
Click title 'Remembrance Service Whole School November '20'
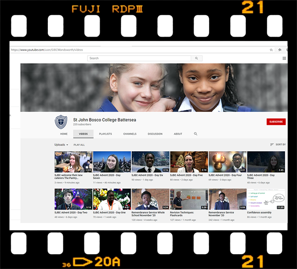[148, 214]
